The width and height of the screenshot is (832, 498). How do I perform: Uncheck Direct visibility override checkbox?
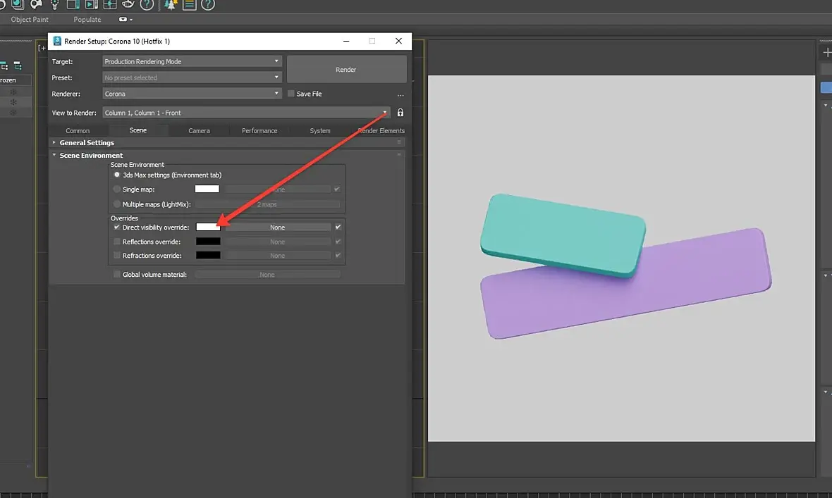tap(117, 228)
